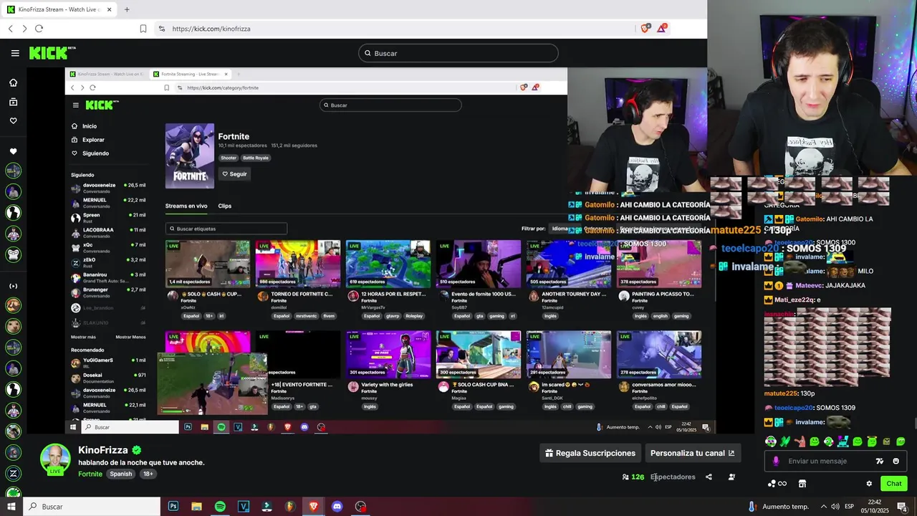Open a new browser tab
The height and width of the screenshot is (516, 917).
point(127,9)
